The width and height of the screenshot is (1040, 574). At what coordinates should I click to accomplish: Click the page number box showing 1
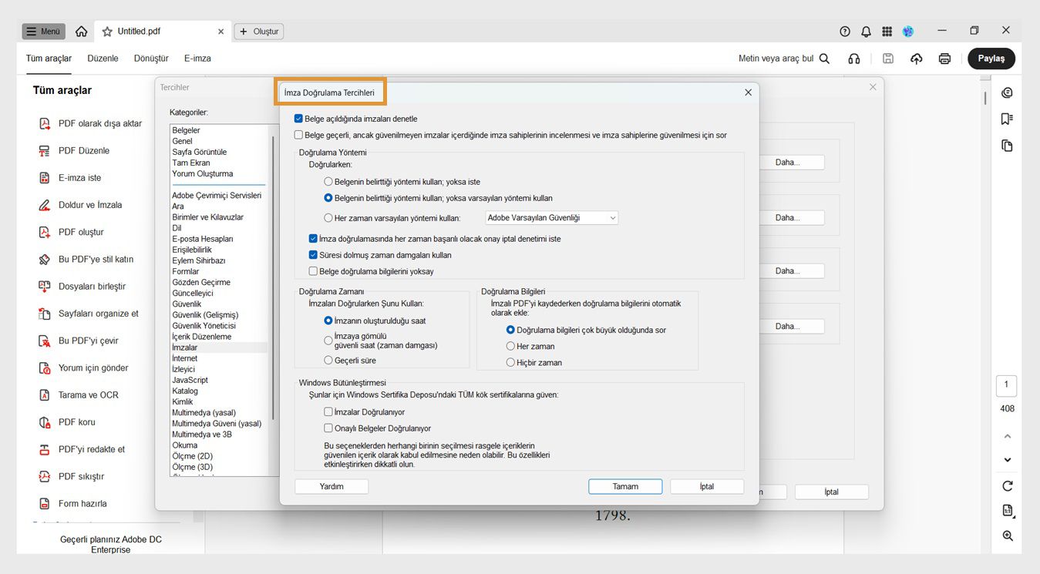point(1007,385)
